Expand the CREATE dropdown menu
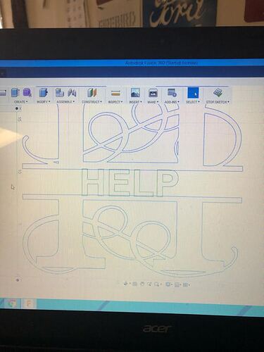Viewport: 264px width, 352px height. (x=20, y=102)
